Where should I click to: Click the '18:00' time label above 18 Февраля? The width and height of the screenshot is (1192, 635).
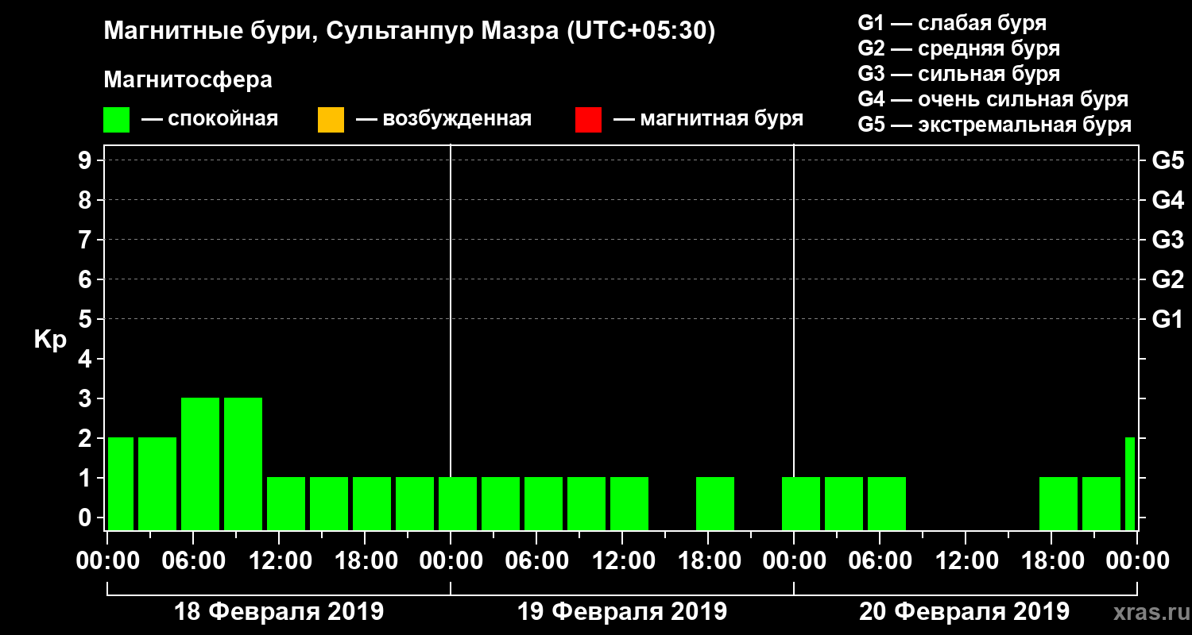365,561
